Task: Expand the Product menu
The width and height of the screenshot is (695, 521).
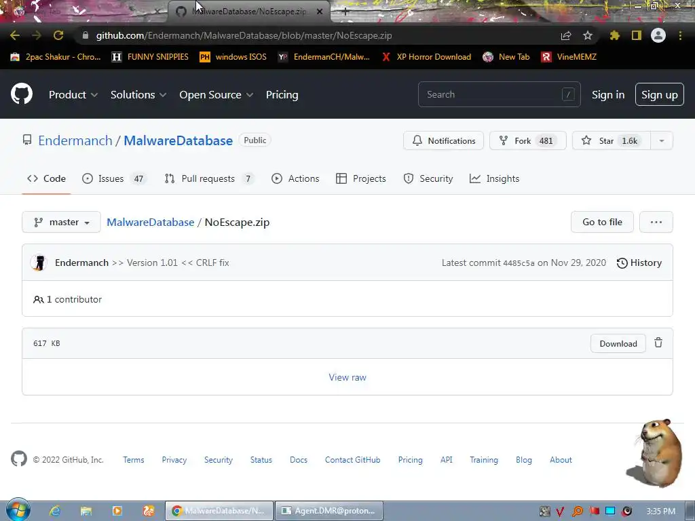Action: pyautogui.click(x=73, y=95)
